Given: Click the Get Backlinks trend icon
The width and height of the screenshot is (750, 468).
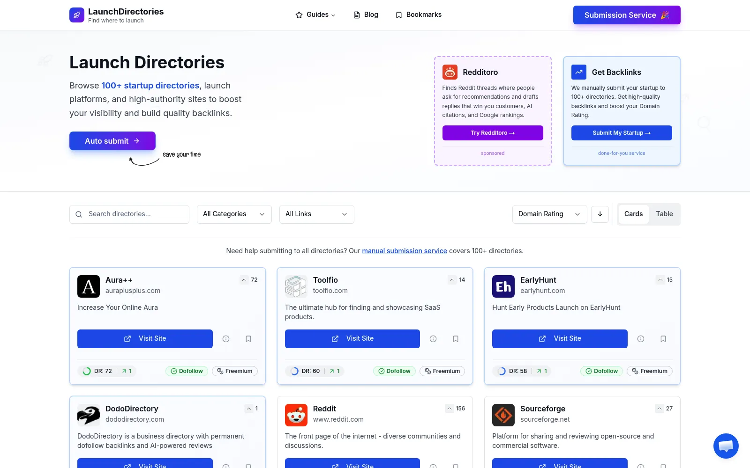Looking at the screenshot, I should [x=579, y=72].
